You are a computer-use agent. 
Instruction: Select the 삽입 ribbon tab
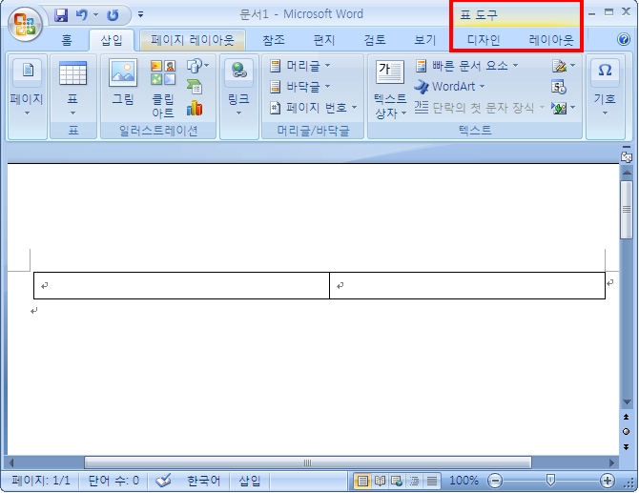pyautogui.click(x=112, y=40)
